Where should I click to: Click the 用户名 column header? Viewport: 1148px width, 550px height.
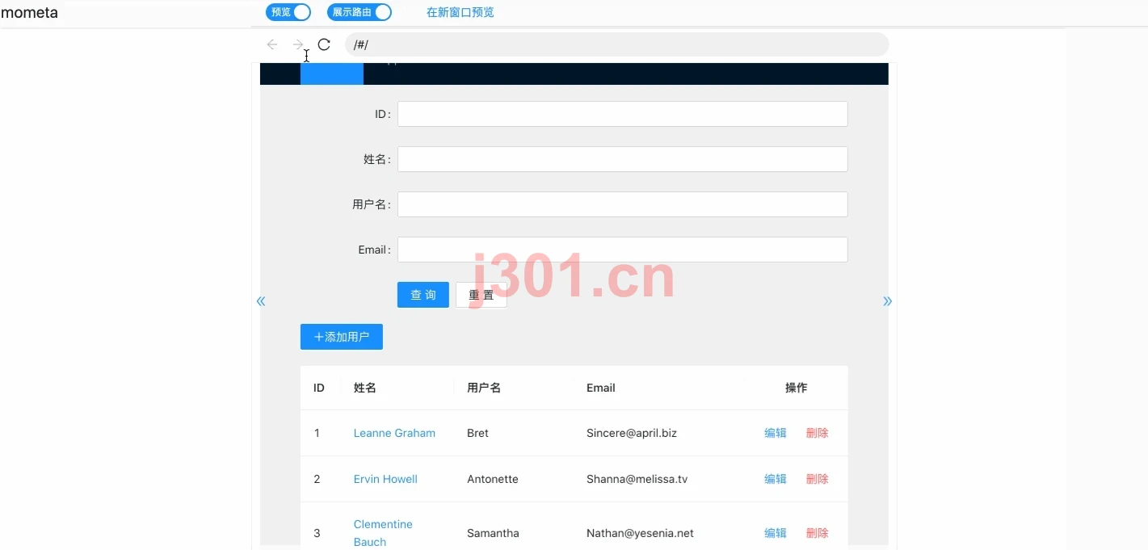click(484, 388)
